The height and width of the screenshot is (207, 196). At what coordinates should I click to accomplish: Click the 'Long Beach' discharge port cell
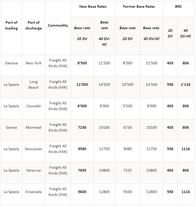[x=33, y=85]
